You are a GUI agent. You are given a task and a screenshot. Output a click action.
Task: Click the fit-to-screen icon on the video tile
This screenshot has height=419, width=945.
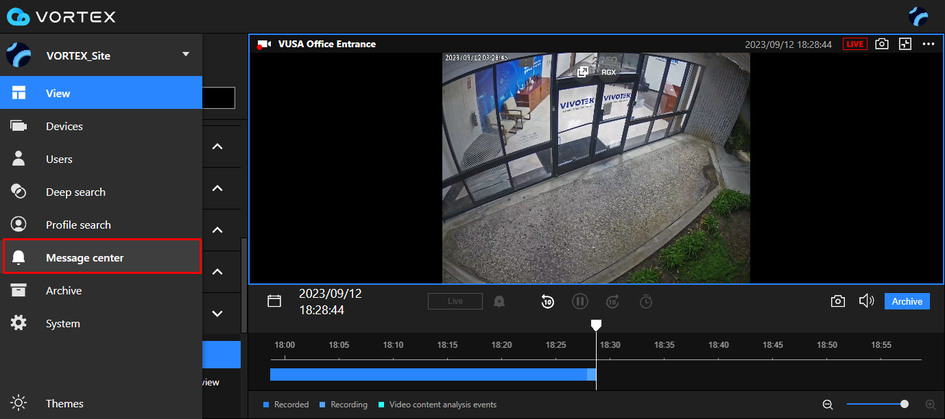(905, 43)
